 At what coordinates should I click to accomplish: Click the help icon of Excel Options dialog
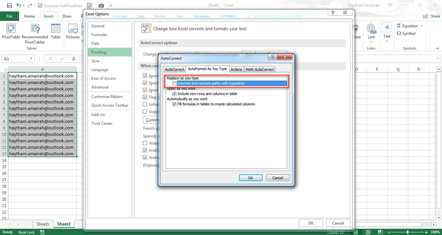(333, 13)
